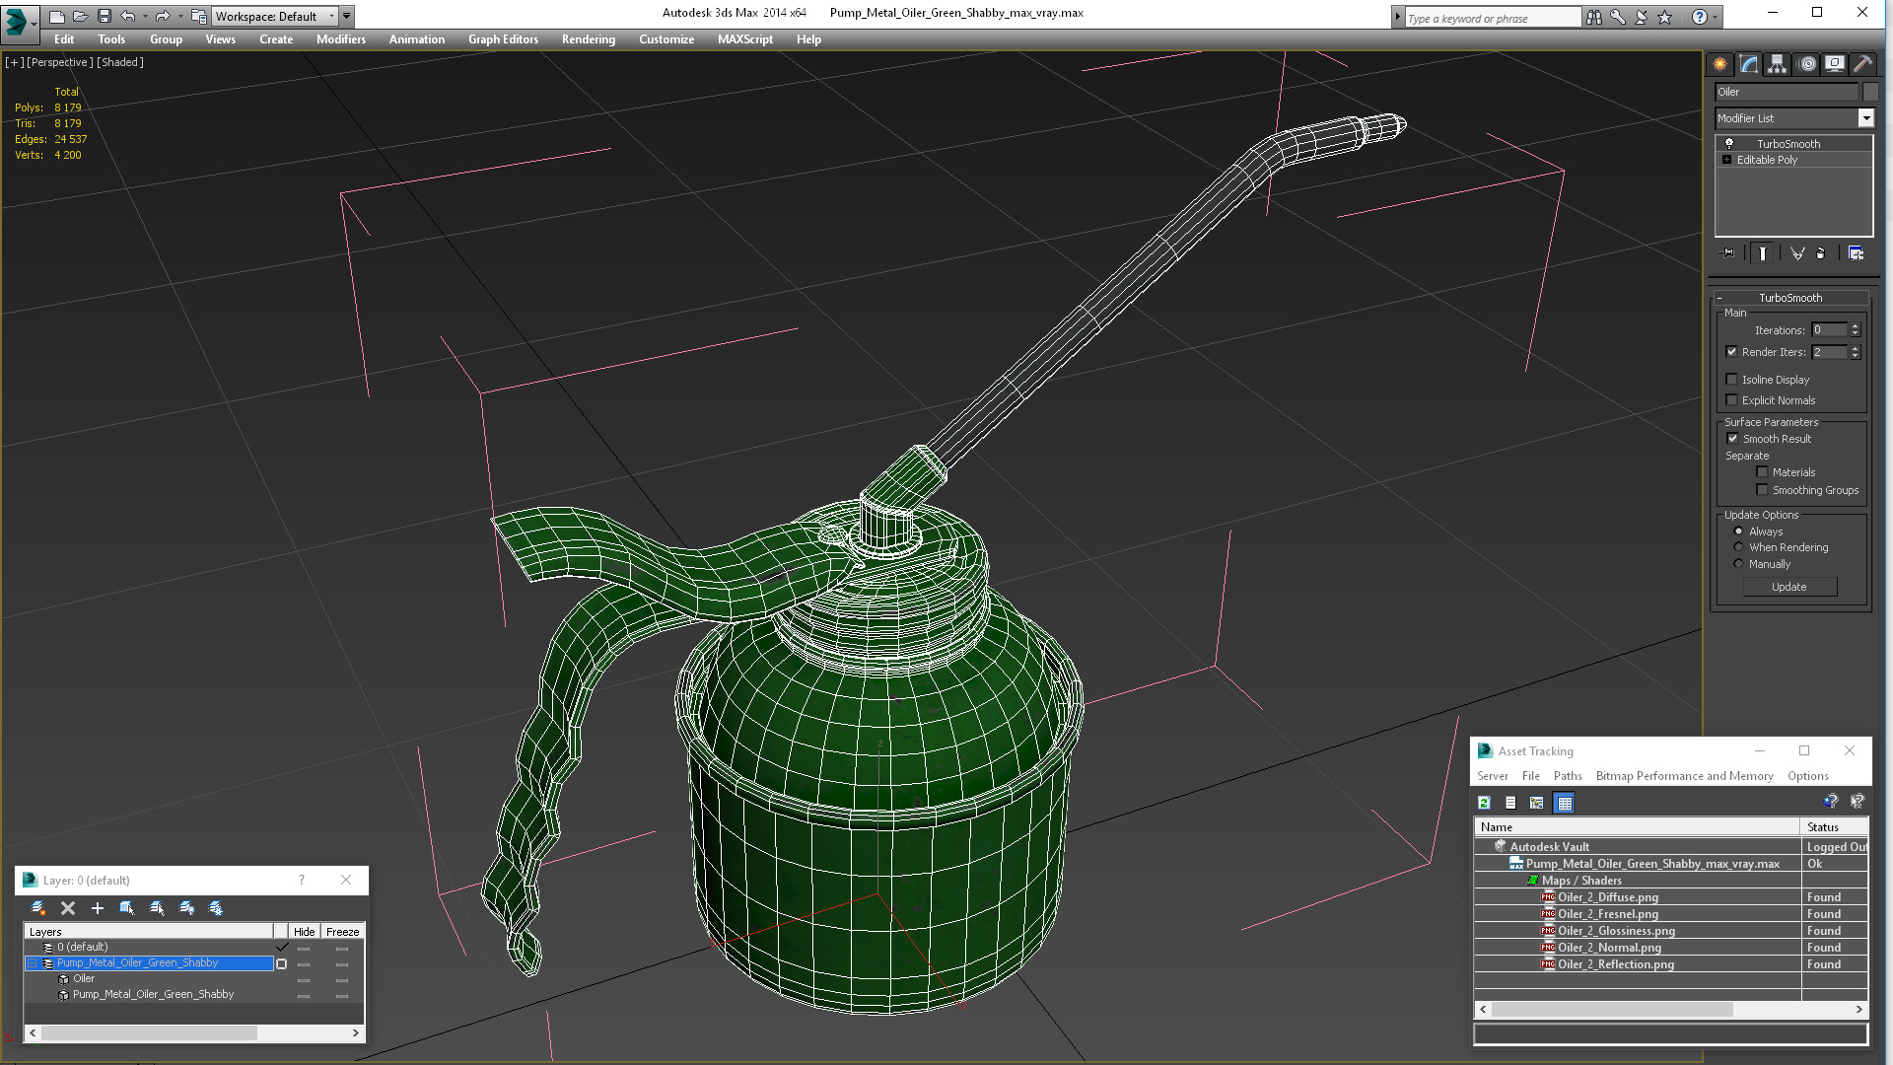Click the object color swatch beside Oiler
This screenshot has height=1065, width=1893.
[1870, 92]
